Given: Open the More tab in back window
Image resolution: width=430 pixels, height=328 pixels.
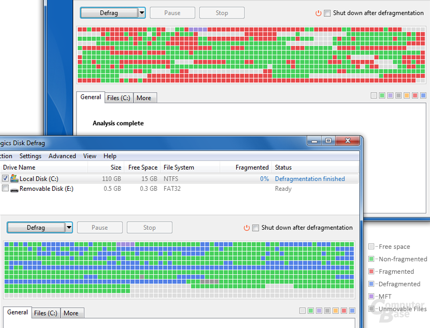Looking at the screenshot, I should point(144,98).
